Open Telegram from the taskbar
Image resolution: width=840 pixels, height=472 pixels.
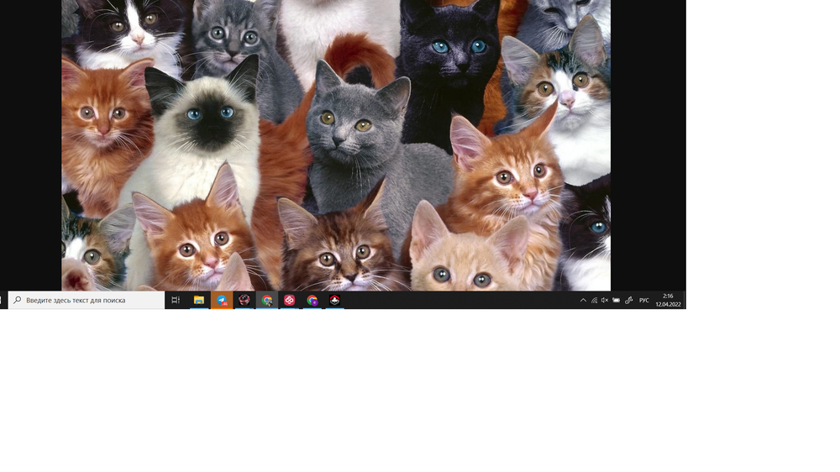[222, 300]
